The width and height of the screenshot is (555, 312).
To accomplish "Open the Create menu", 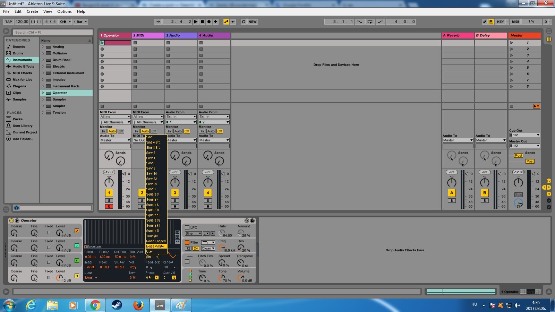I will 32,11.
